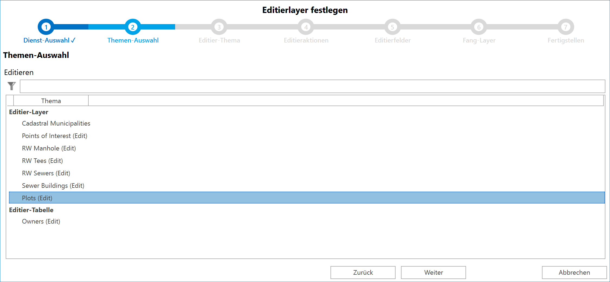The width and height of the screenshot is (610, 282).
Task: Click the Thema column header
Action: (x=51, y=100)
